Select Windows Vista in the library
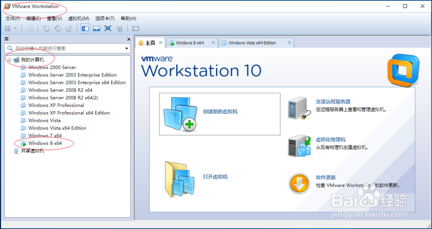 (x=44, y=121)
